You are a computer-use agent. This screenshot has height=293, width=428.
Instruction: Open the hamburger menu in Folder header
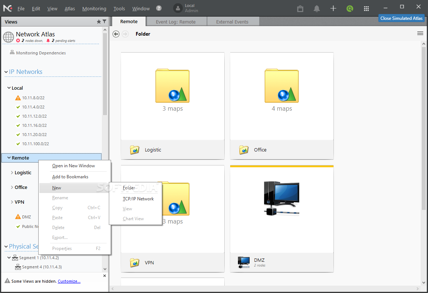(x=420, y=33)
